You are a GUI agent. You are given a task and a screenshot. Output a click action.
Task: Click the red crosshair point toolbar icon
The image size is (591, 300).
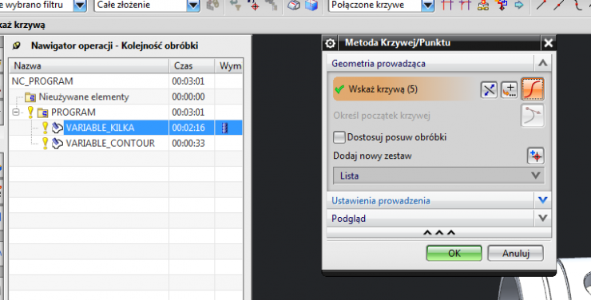[x=254, y=6]
